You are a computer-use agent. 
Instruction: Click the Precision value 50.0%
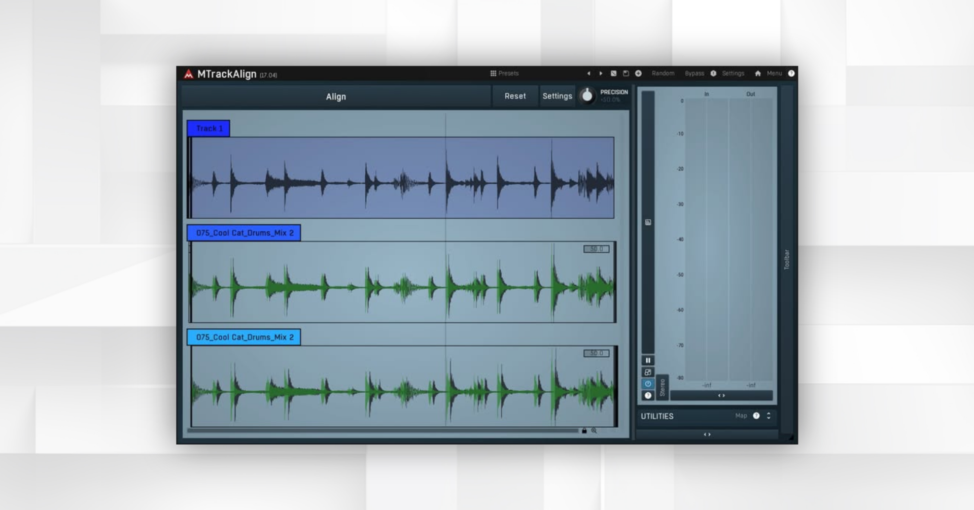(611, 100)
